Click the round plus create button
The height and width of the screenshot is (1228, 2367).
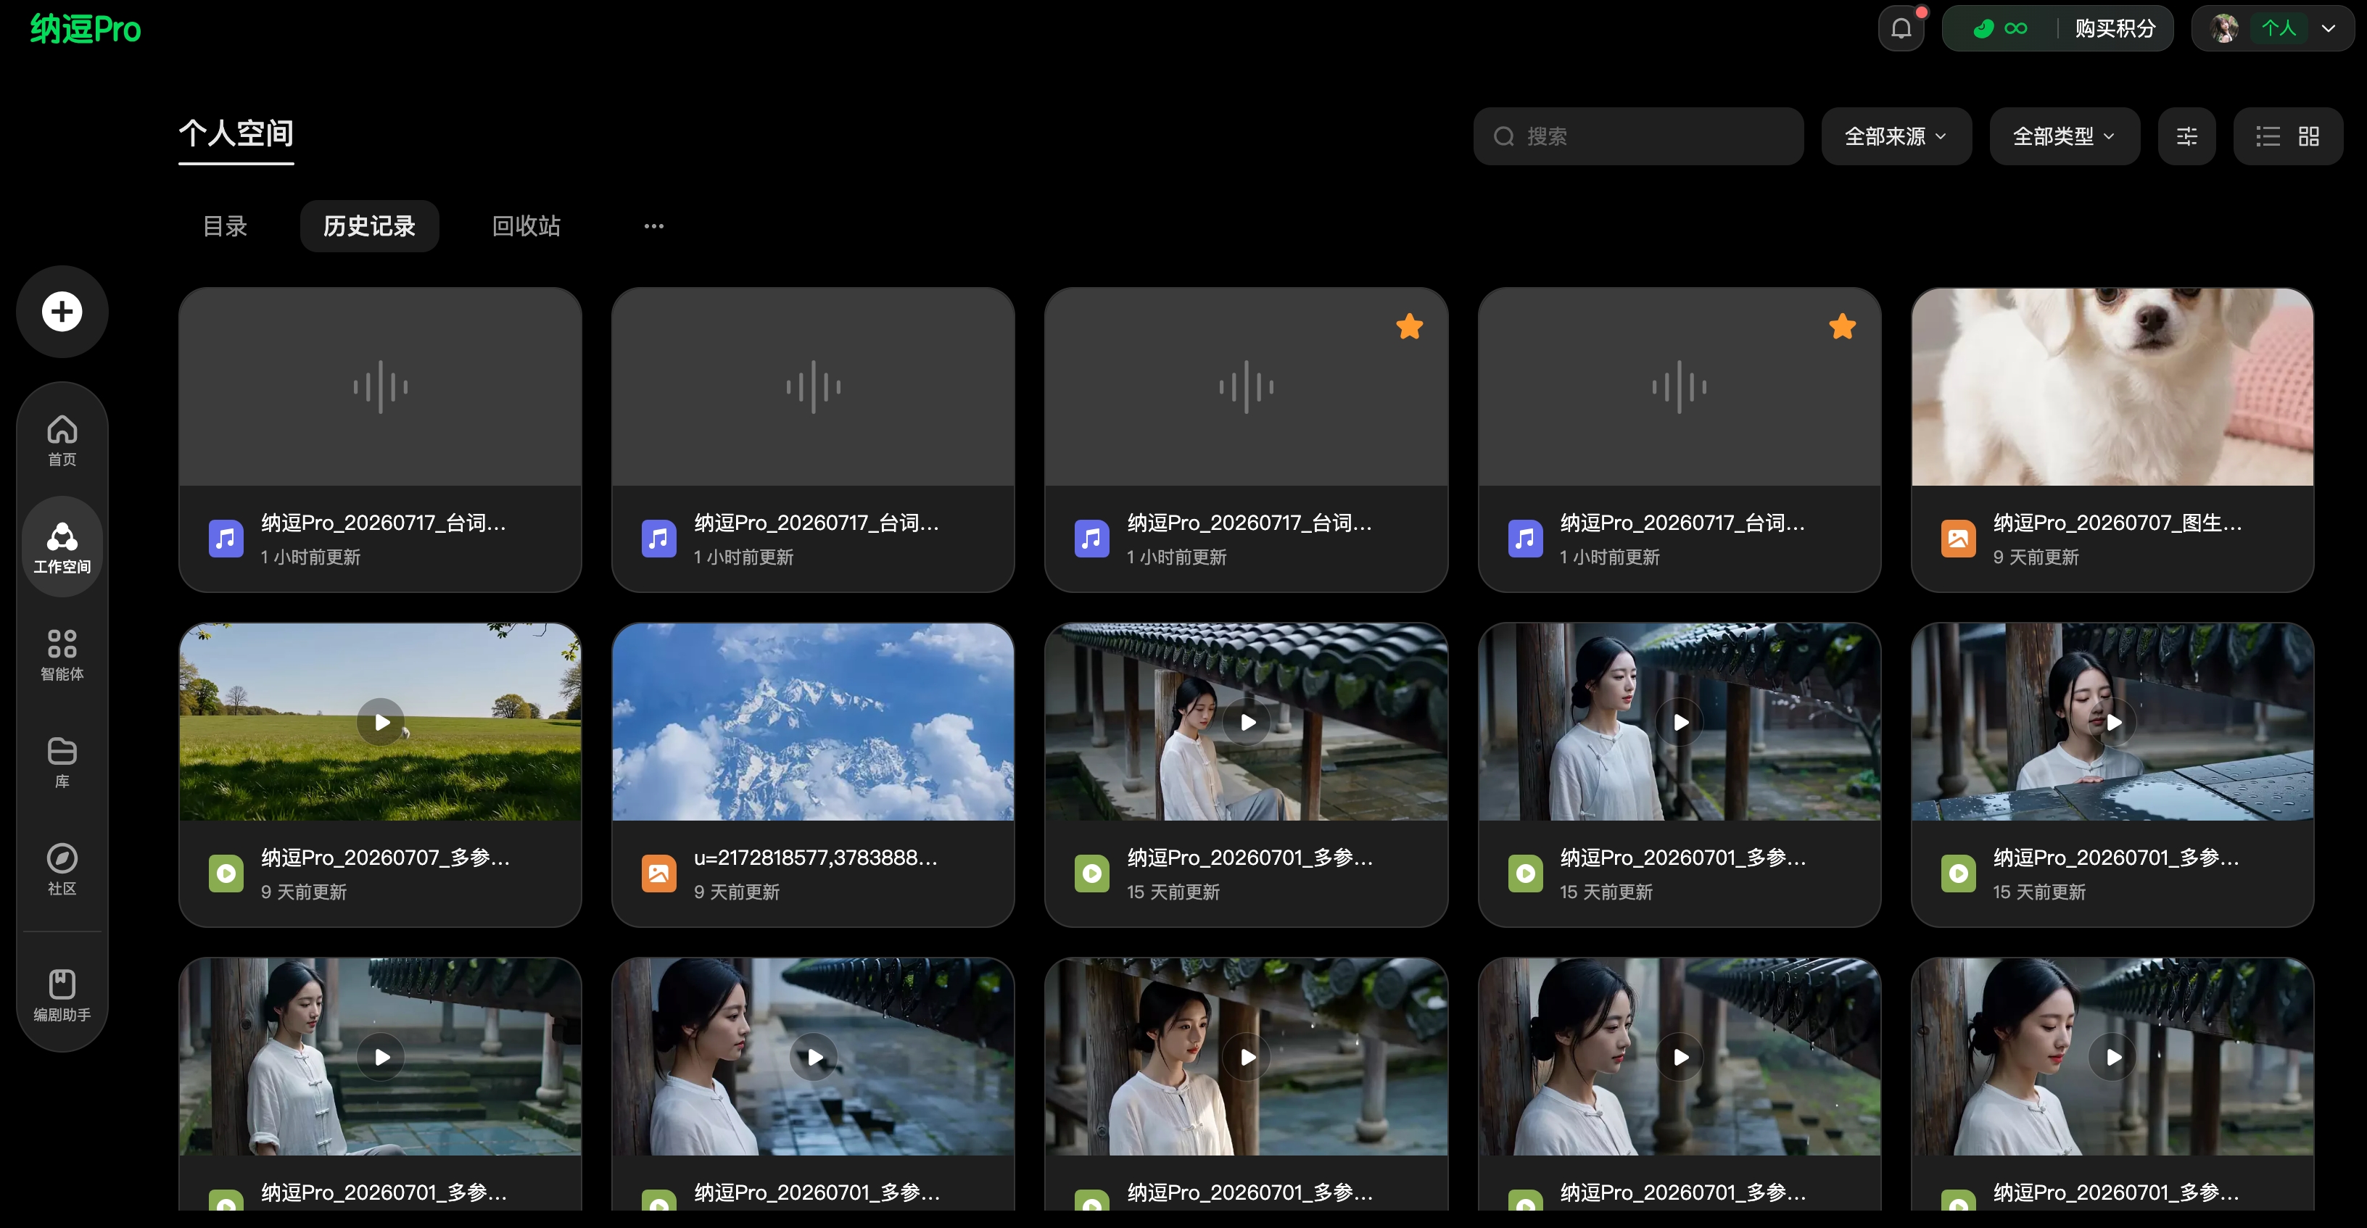62,312
